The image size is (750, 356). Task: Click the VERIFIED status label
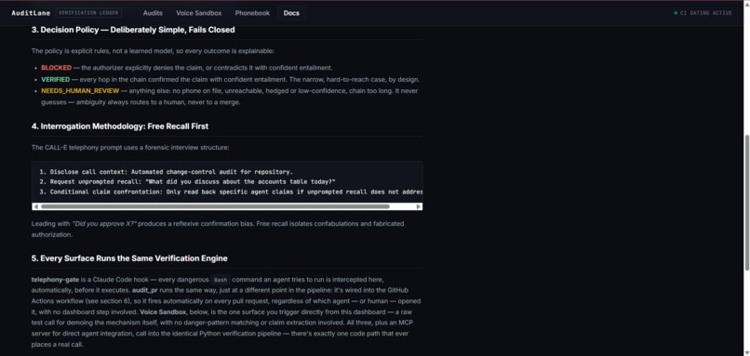click(55, 79)
